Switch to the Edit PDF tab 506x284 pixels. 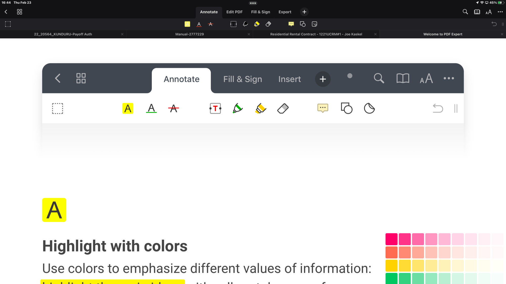coord(234,12)
